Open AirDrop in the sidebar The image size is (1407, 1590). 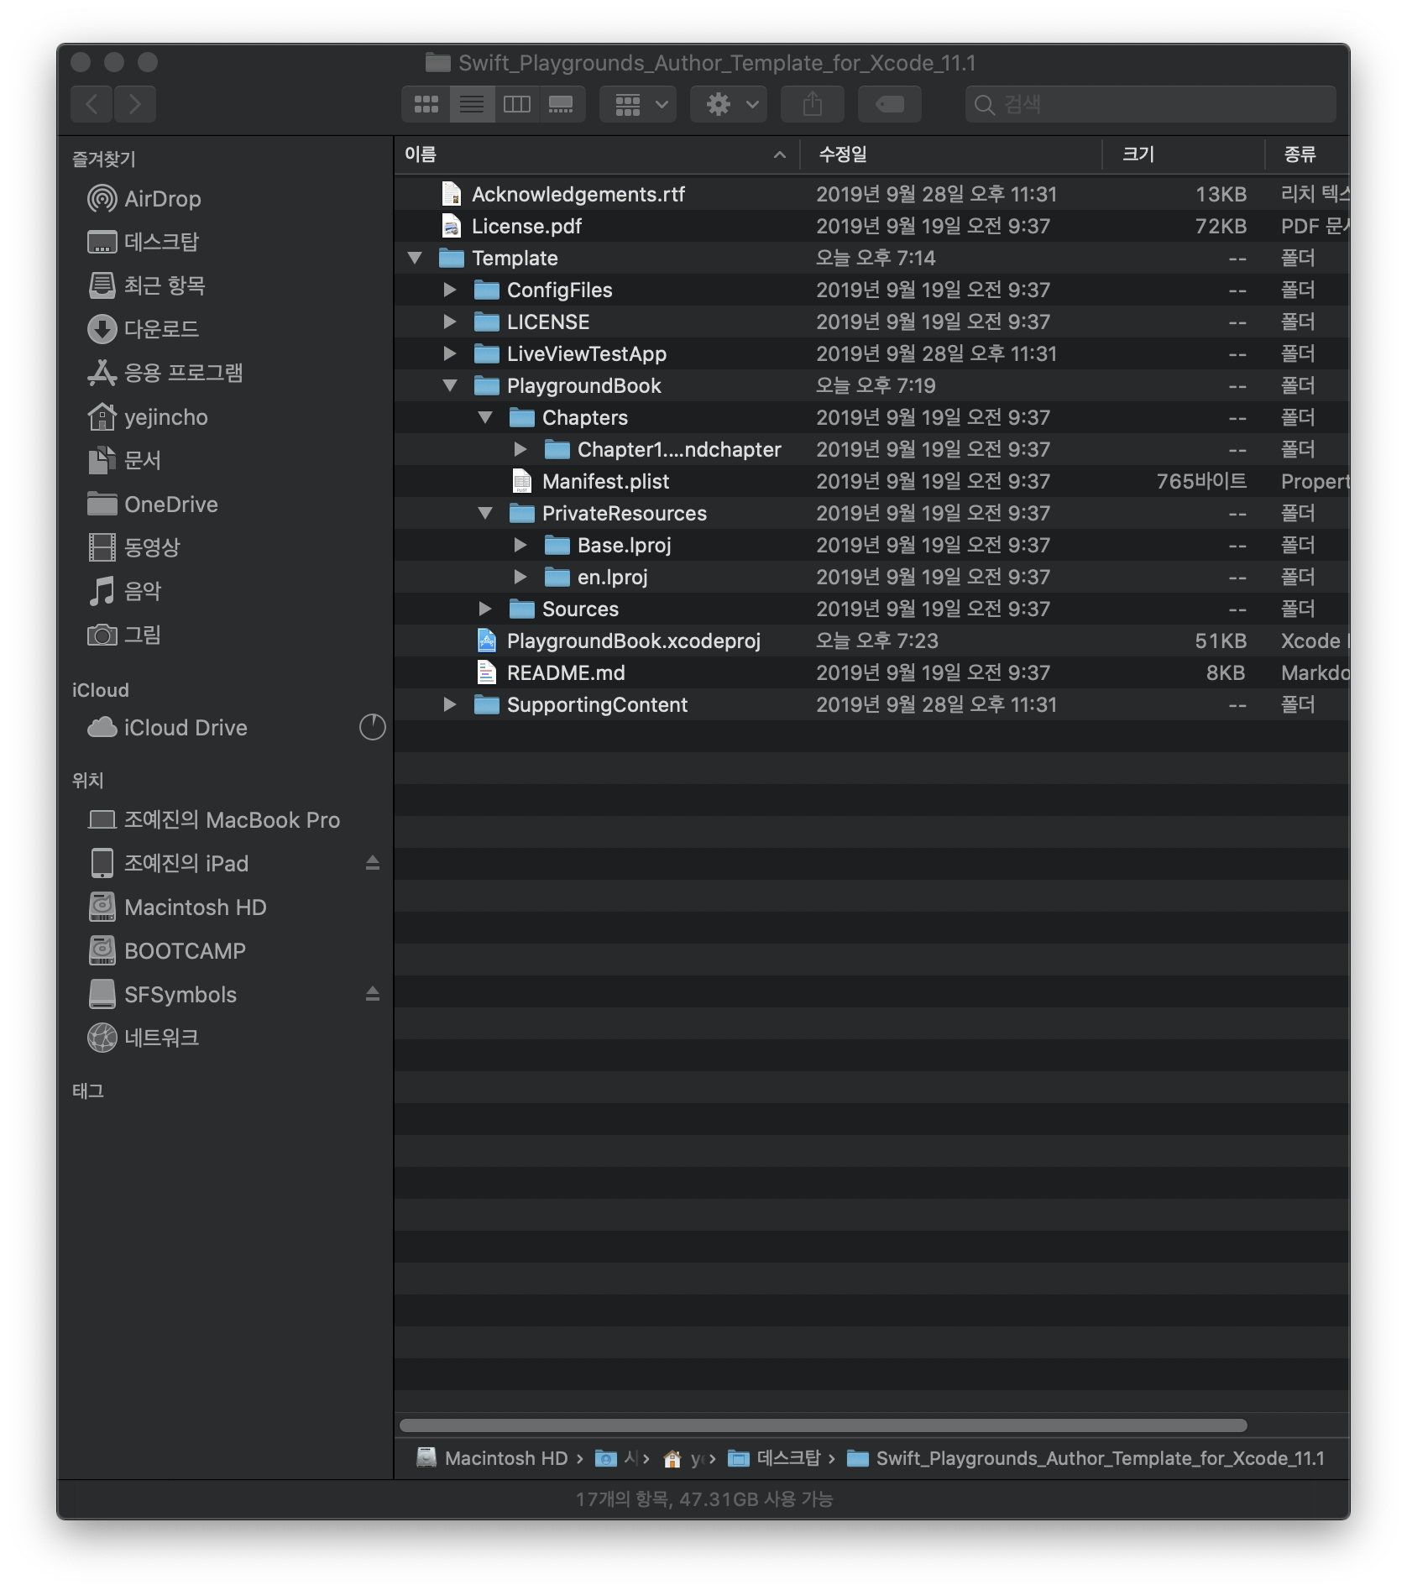tap(225, 199)
